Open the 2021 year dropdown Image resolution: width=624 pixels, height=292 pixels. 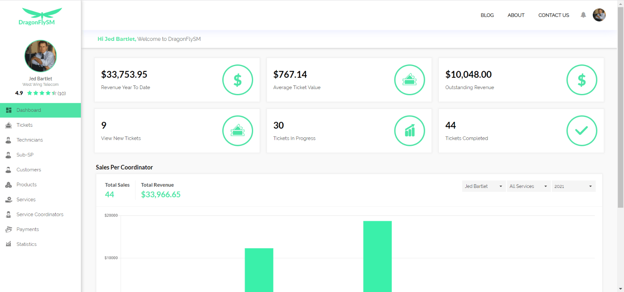573,186
